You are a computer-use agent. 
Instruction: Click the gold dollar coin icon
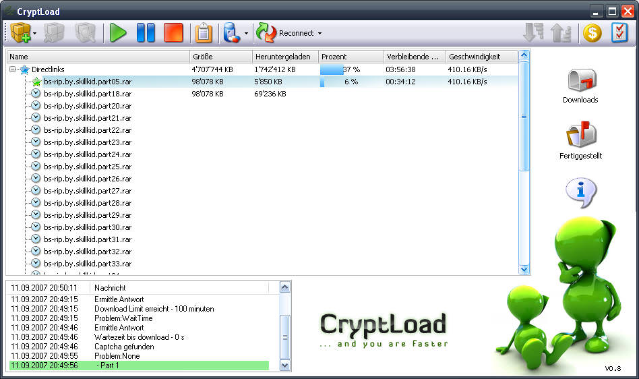[x=592, y=33]
